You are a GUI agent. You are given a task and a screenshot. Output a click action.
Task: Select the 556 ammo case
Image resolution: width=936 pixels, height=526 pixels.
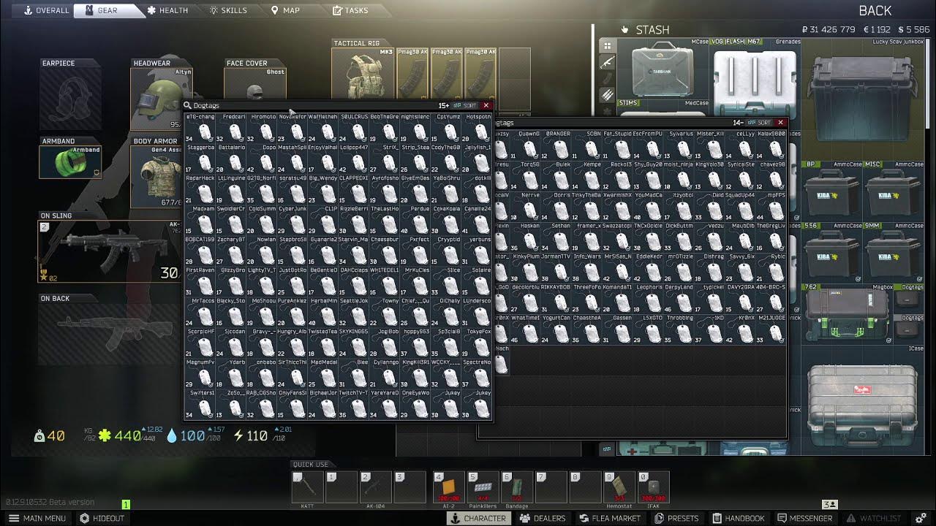tap(832, 253)
